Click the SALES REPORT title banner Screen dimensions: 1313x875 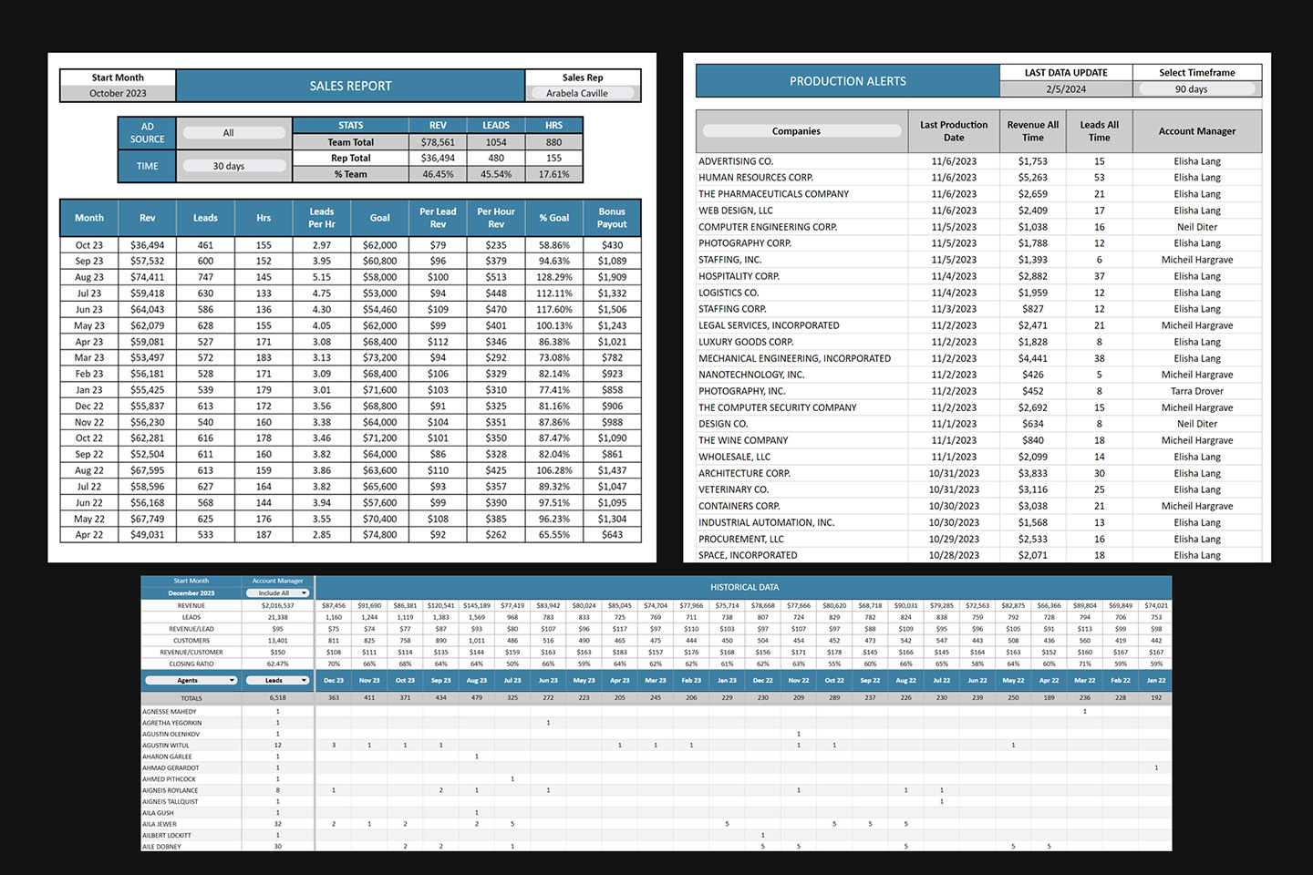[x=350, y=86]
